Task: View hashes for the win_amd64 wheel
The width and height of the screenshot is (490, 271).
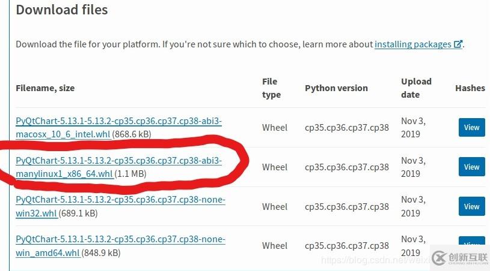Action: [471, 243]
